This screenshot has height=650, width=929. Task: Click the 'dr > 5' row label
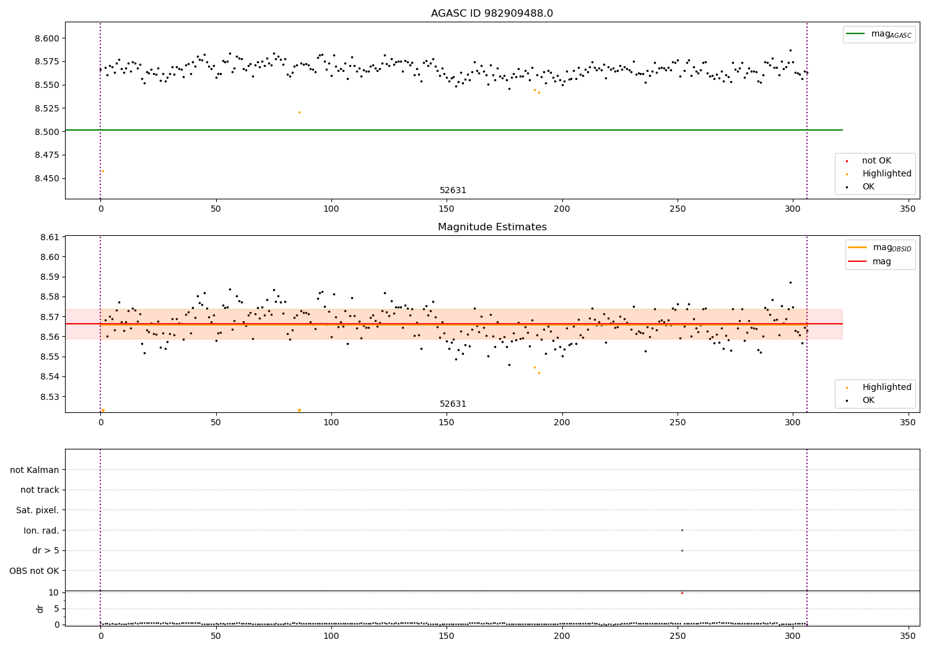(46, 551)
